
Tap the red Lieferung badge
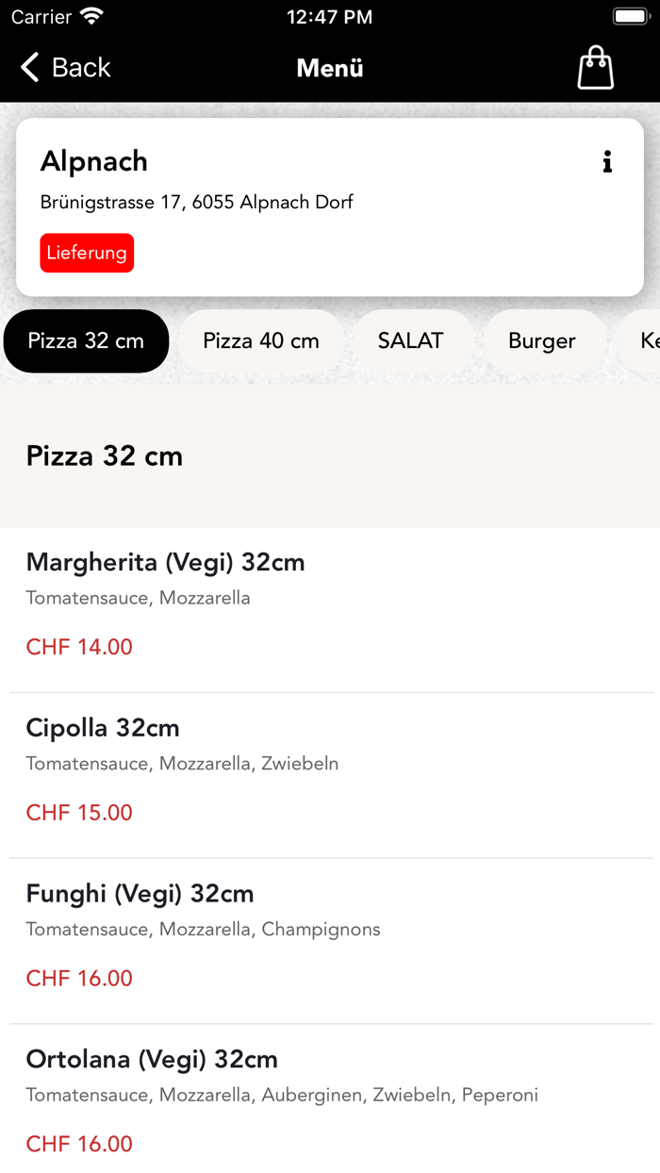point(87,253)
